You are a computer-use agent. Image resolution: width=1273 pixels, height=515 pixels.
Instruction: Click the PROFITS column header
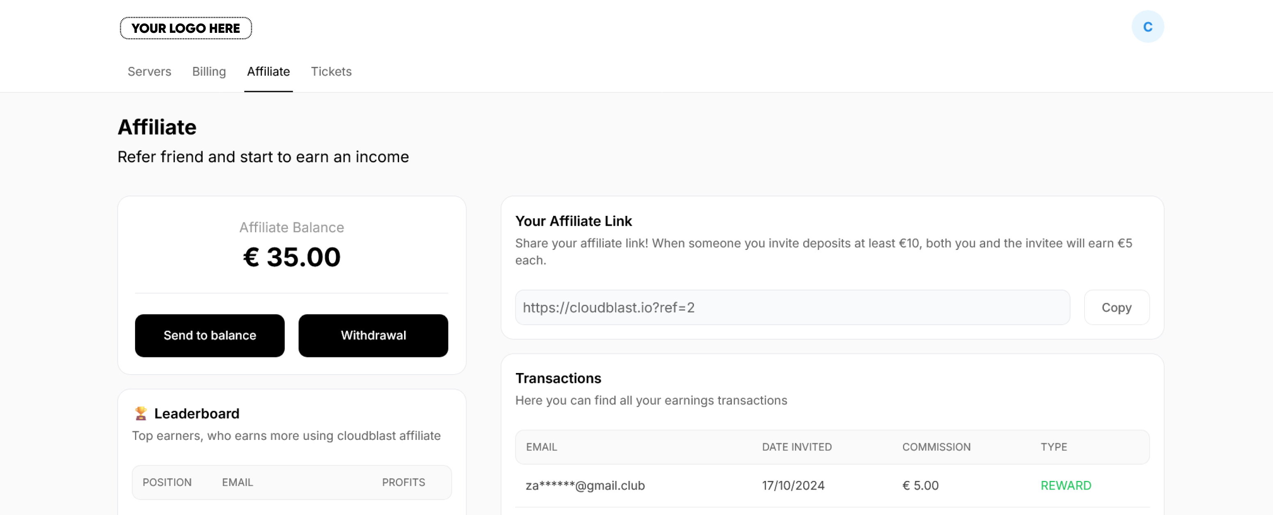tap(403, 483)
